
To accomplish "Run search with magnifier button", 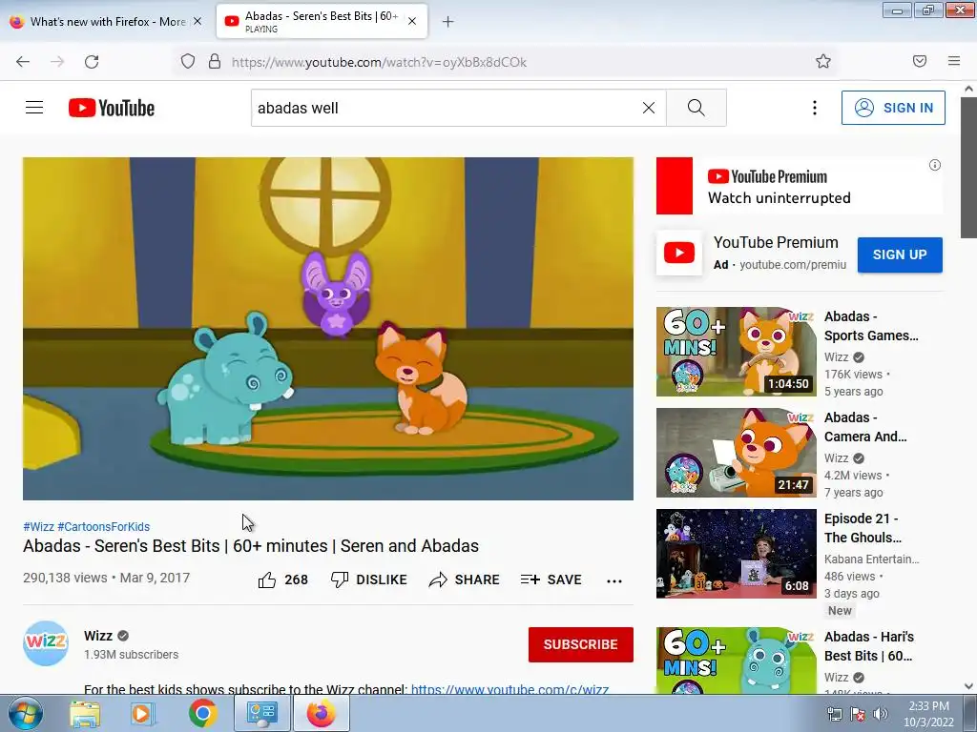I will (696, 108).
